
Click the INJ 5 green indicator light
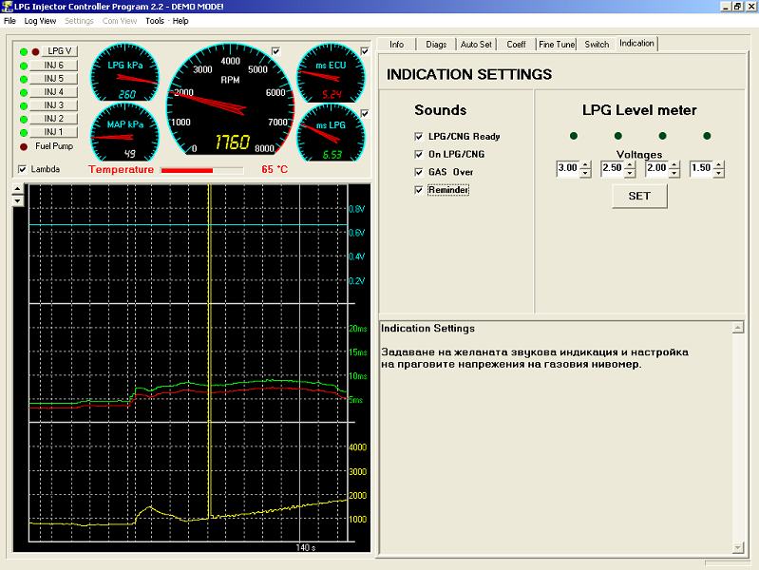point(24,80)
